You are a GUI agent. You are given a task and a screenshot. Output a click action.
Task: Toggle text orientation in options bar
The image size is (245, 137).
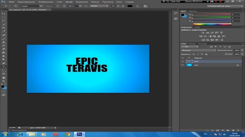(15, 6)
